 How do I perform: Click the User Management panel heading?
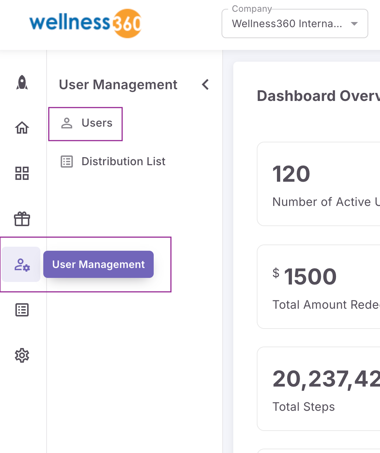click(118, 85)
